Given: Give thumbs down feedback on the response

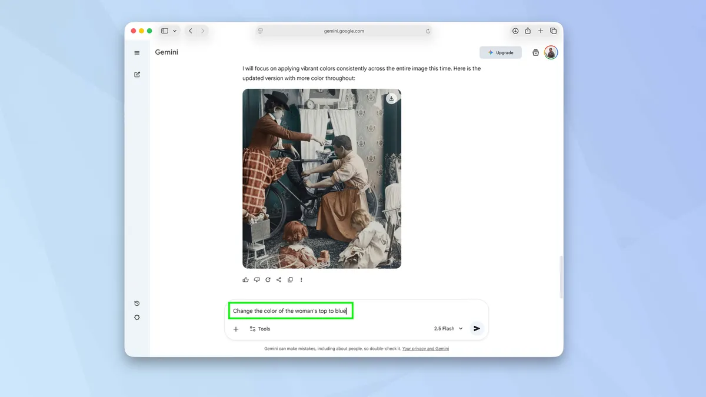Looking at the screenshot, I should pyautogui.click(x=257, y=279).
